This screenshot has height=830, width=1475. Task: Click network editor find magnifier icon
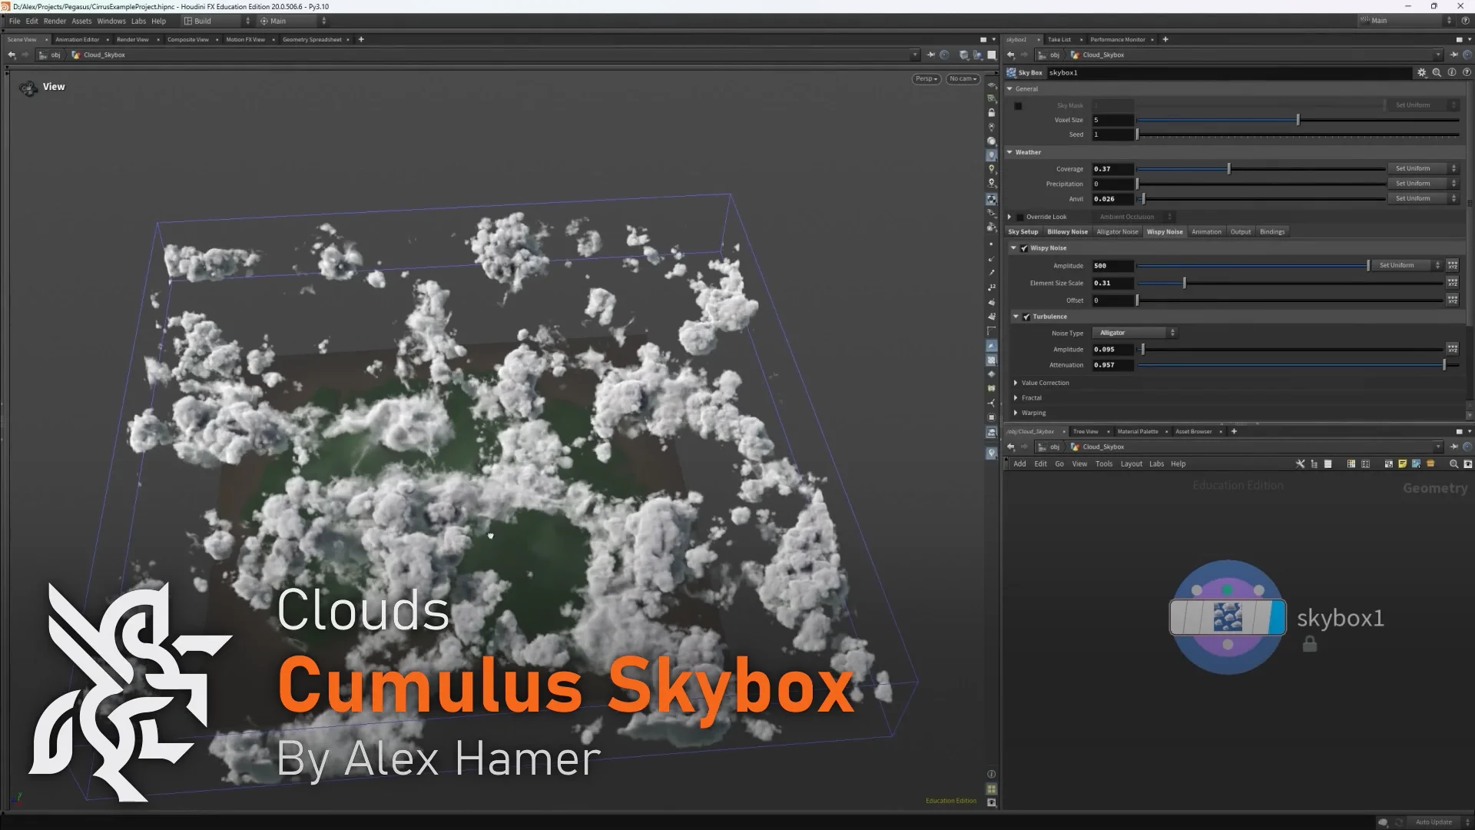[x=1453, y=464]
